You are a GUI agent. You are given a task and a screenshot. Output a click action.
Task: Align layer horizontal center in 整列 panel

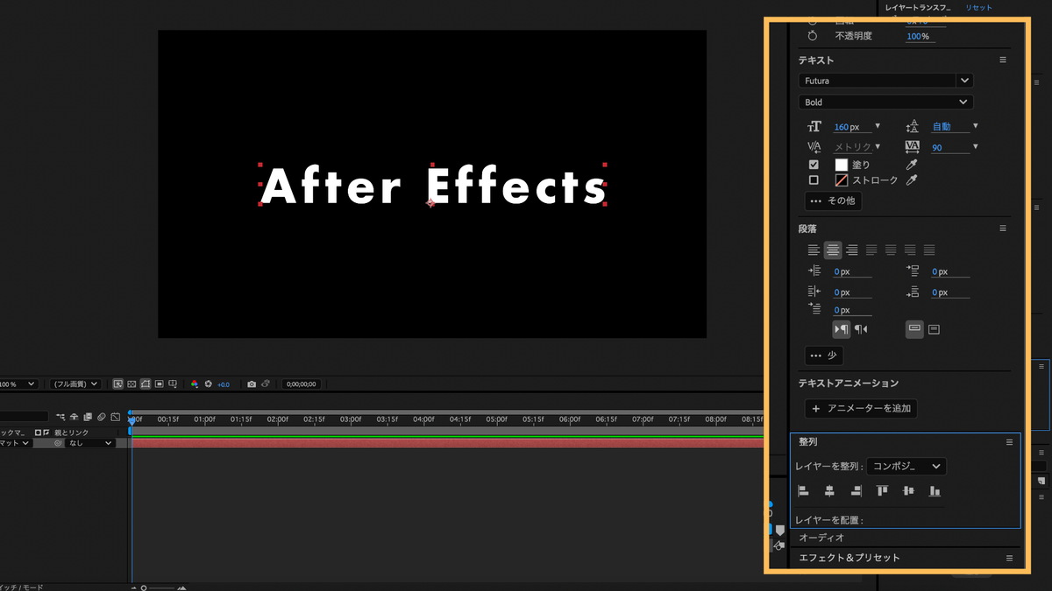pyautogui.click(x=829, y=491)
